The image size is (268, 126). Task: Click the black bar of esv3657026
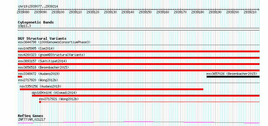pos(233,77)
